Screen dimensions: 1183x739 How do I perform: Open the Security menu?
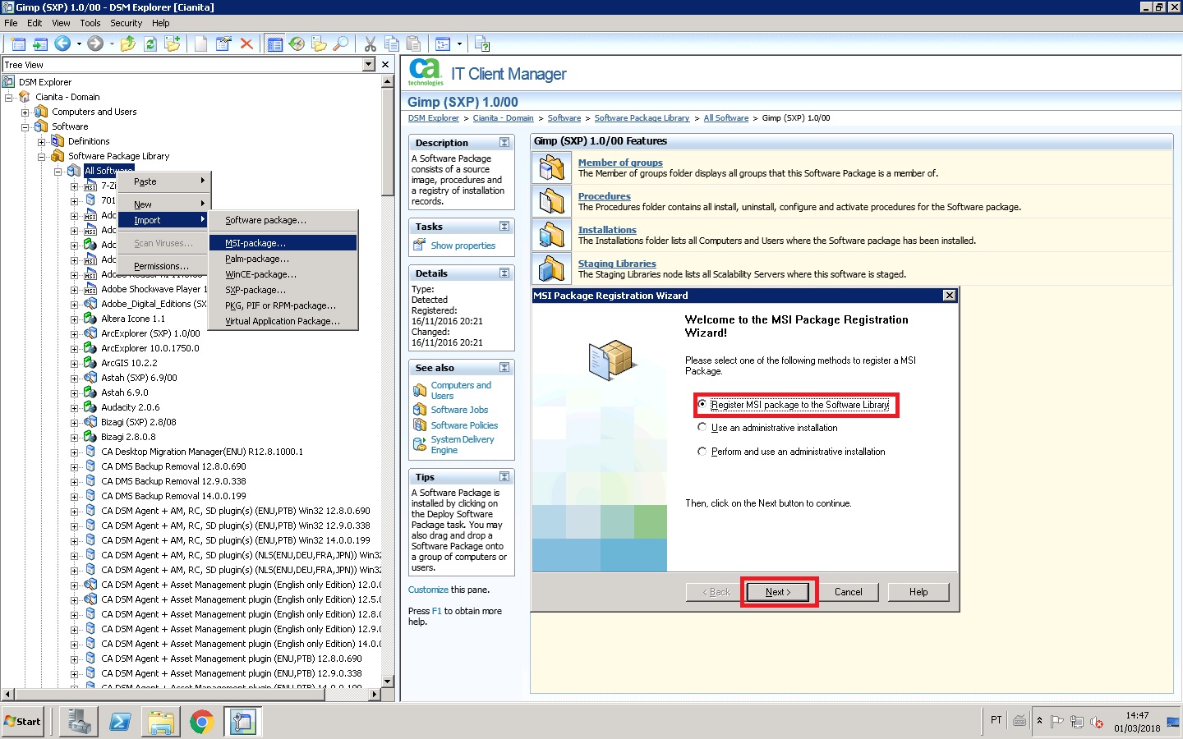[126, 23]
